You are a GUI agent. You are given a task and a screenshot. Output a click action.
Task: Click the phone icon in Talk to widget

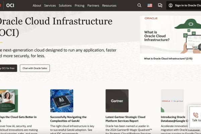coord(196,115)
